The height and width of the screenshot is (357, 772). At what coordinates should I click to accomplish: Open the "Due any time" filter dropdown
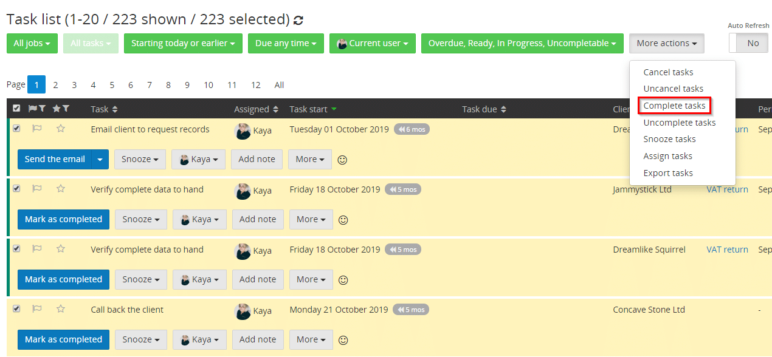[x=286, y=43]
